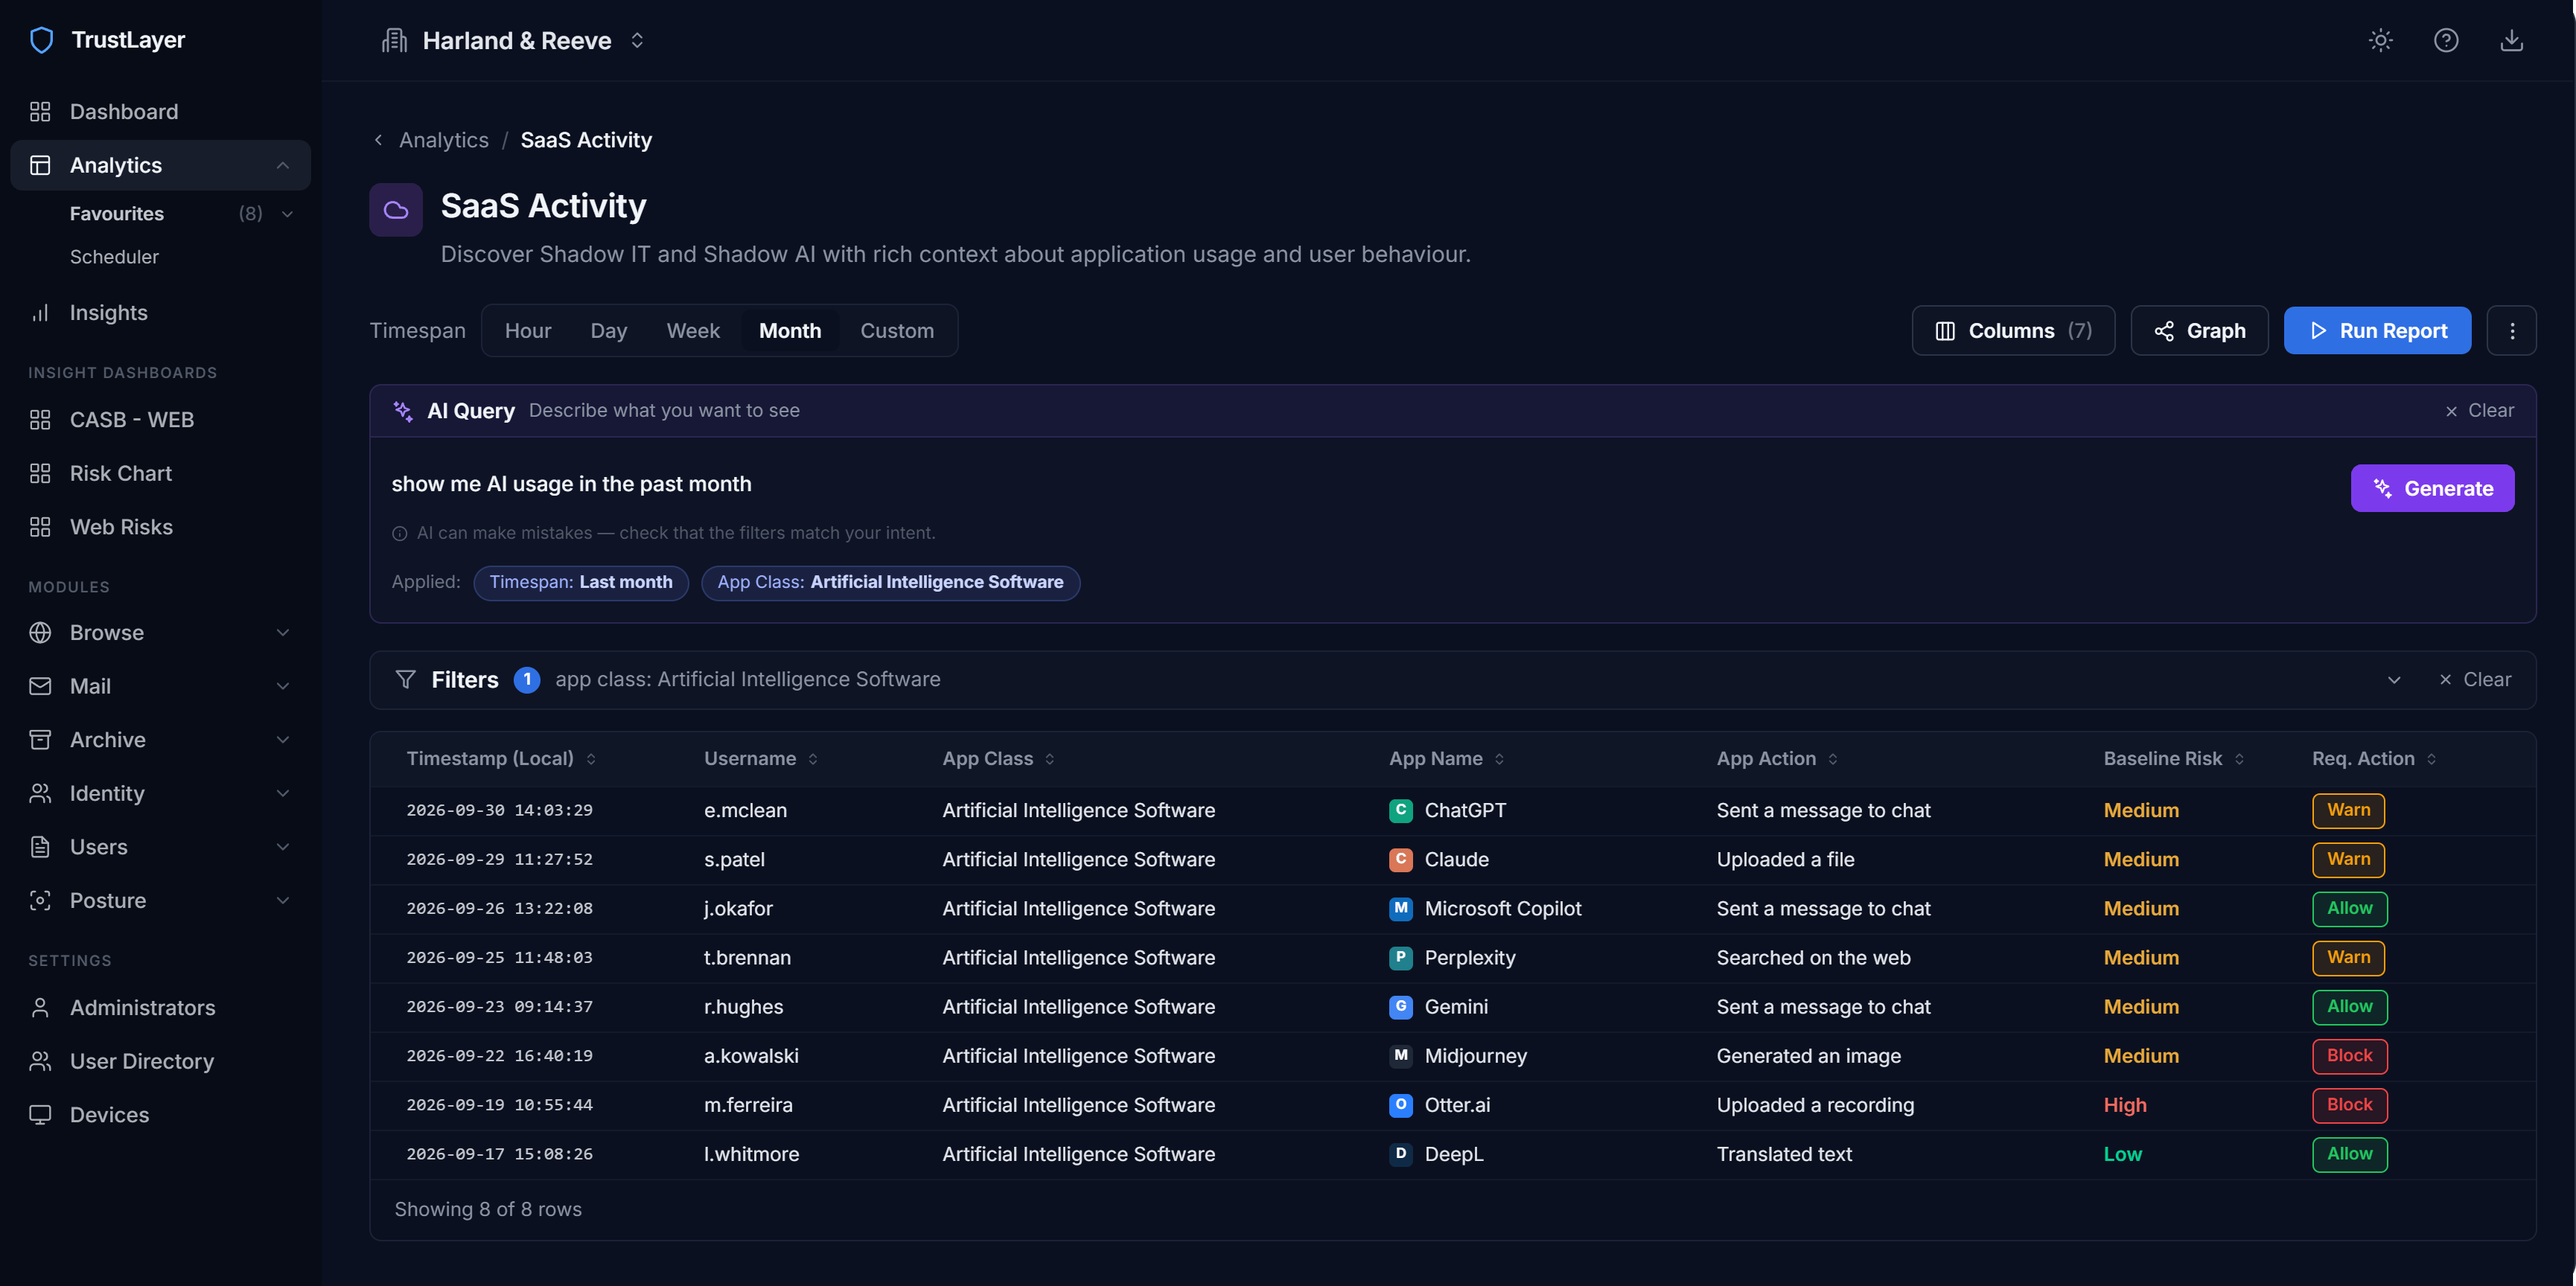This screenshot has height=1286, width=2576.
Task: Select the Month timespan
Action: [789, 330]
